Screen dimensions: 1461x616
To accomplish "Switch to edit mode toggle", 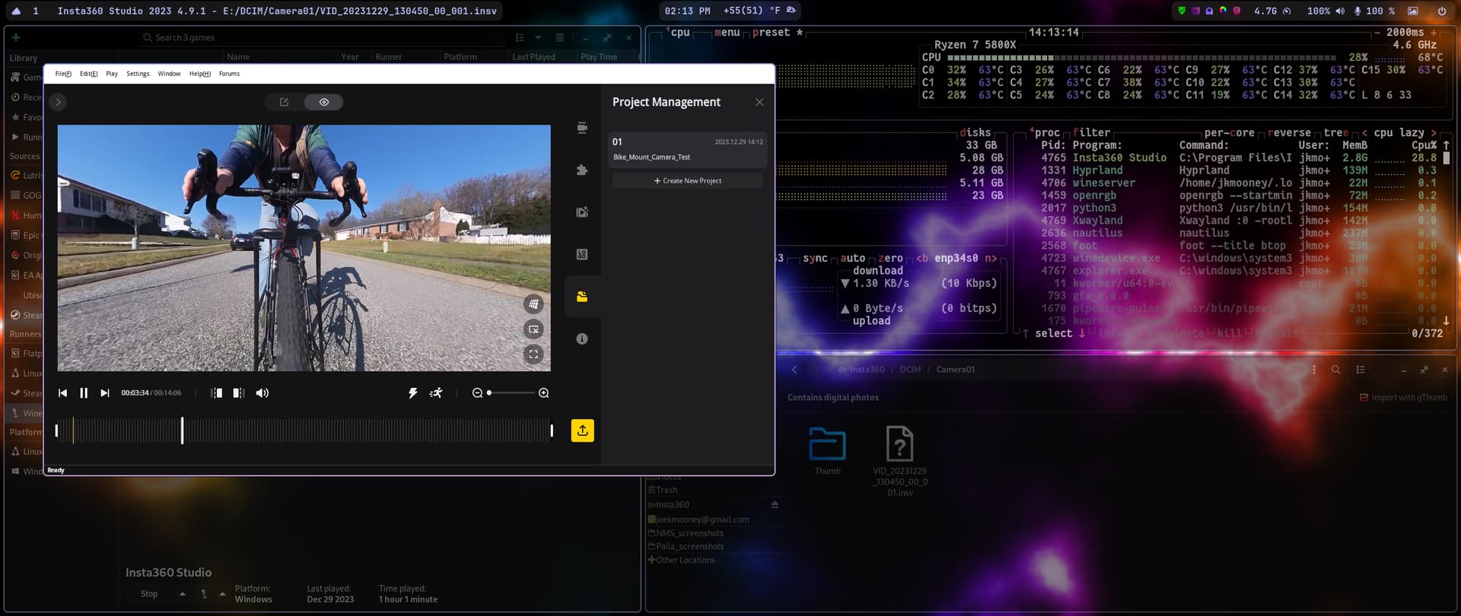I will coord(285,102).
